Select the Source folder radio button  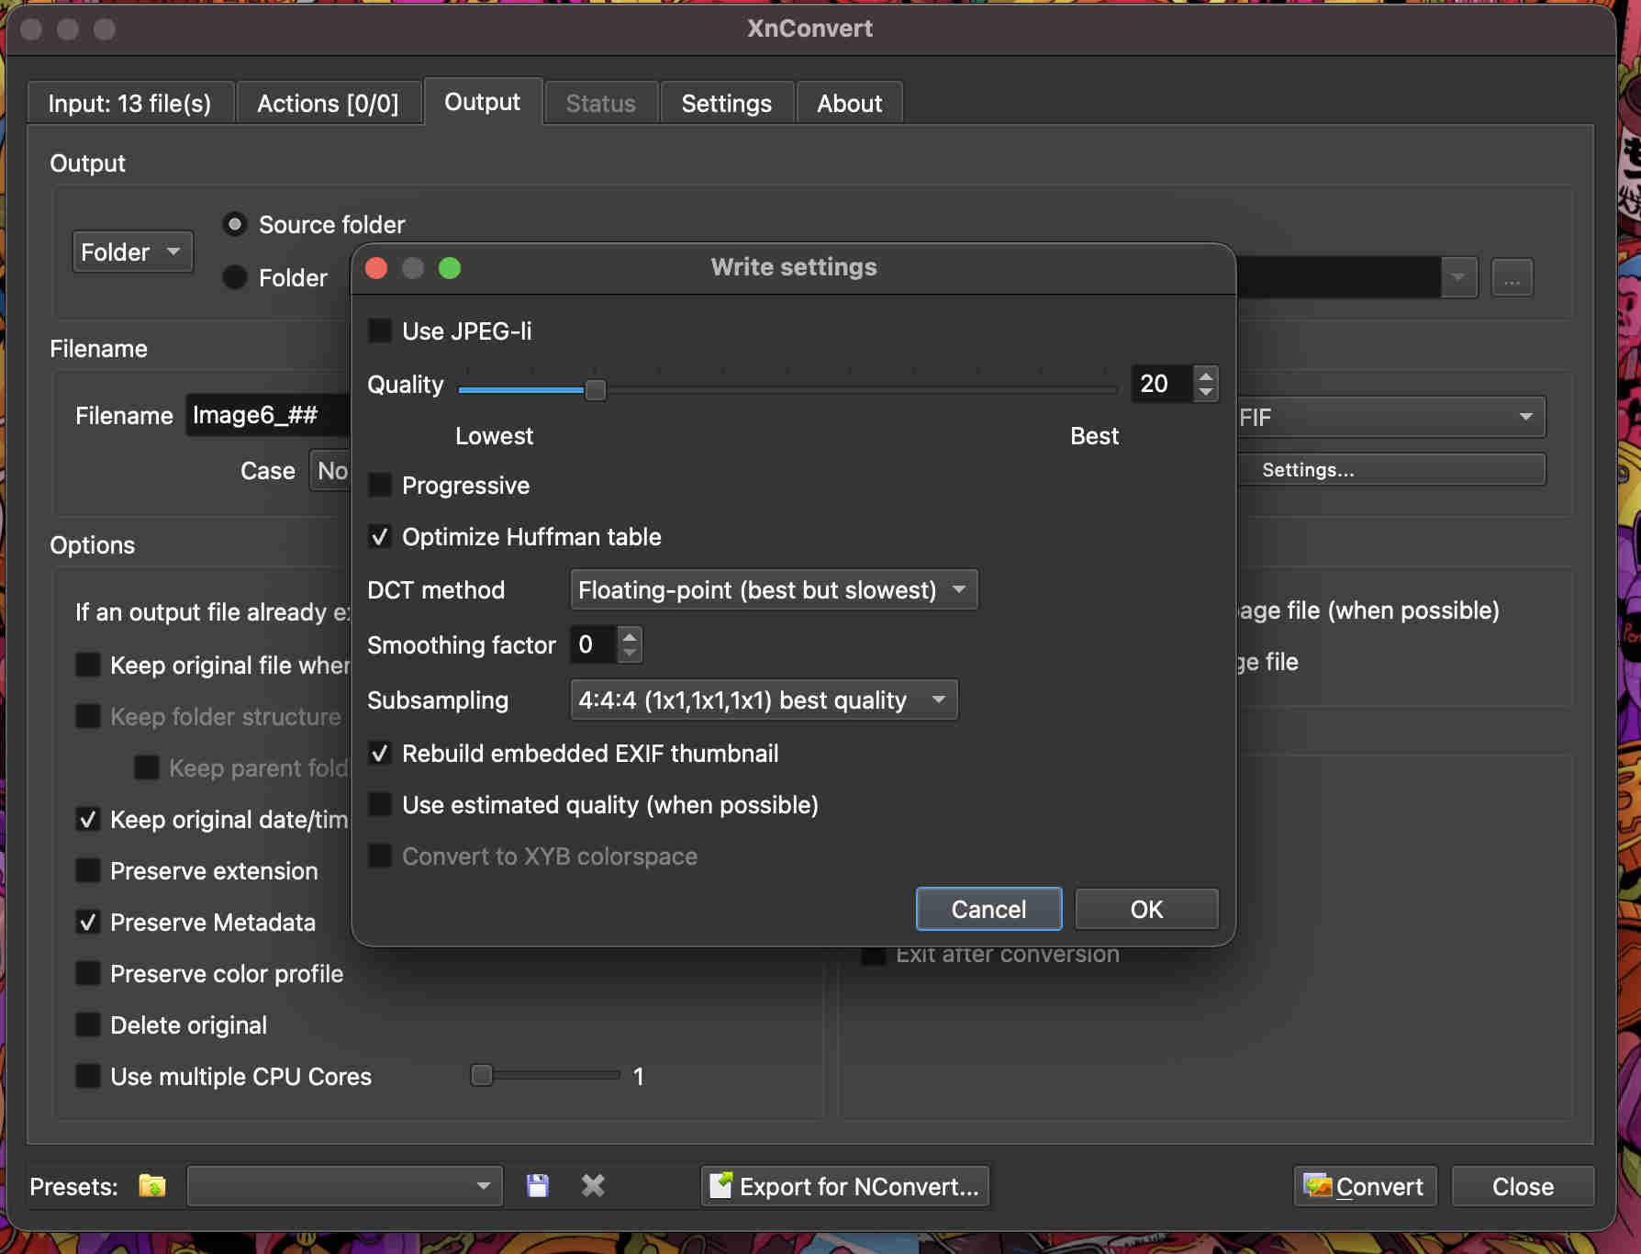tap(235, 224)
